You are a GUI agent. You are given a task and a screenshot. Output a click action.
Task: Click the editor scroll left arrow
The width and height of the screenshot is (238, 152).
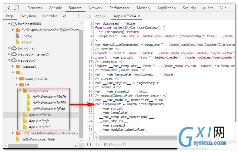tap(96, 138)
